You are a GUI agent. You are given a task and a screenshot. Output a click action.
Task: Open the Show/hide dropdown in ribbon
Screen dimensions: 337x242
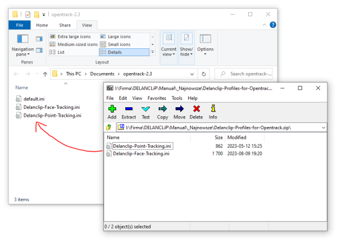click(187, 45)
